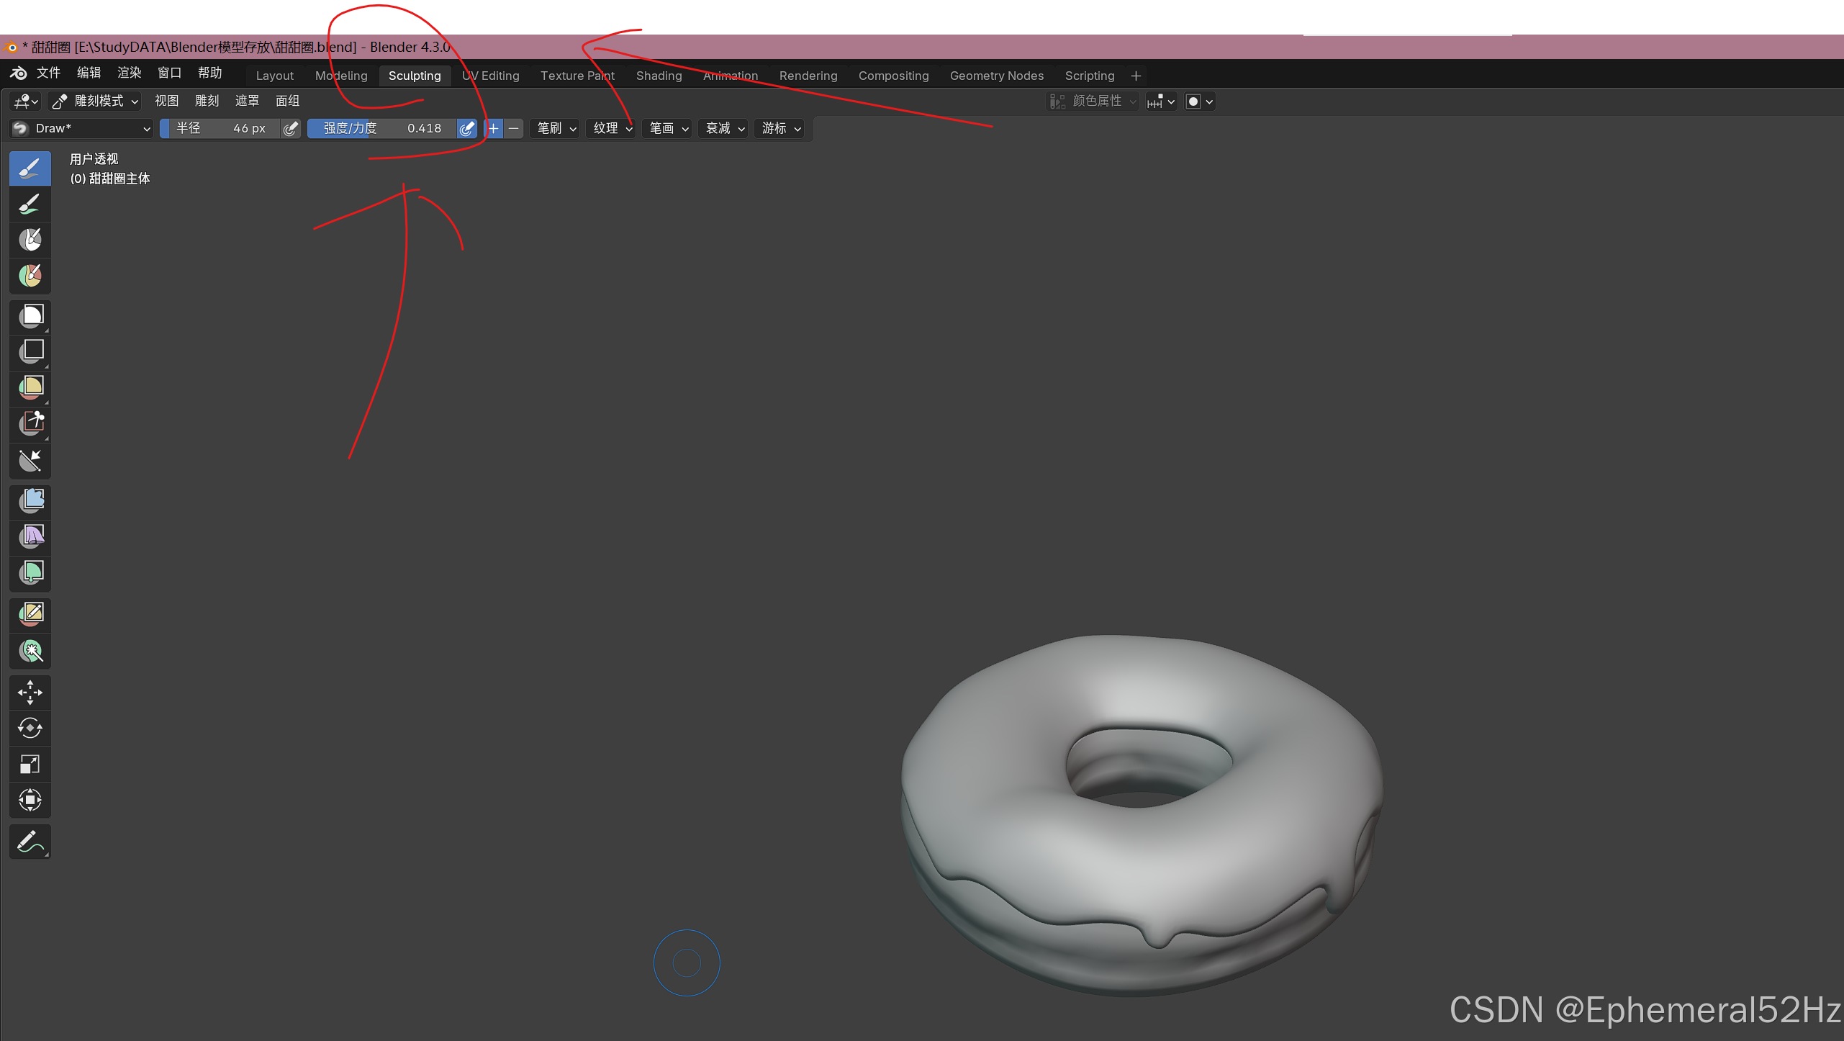Viewport: 1844px width, 1041px height.
Task: Switch to the Texture Paint workspace tab
Action: [577, 76]
